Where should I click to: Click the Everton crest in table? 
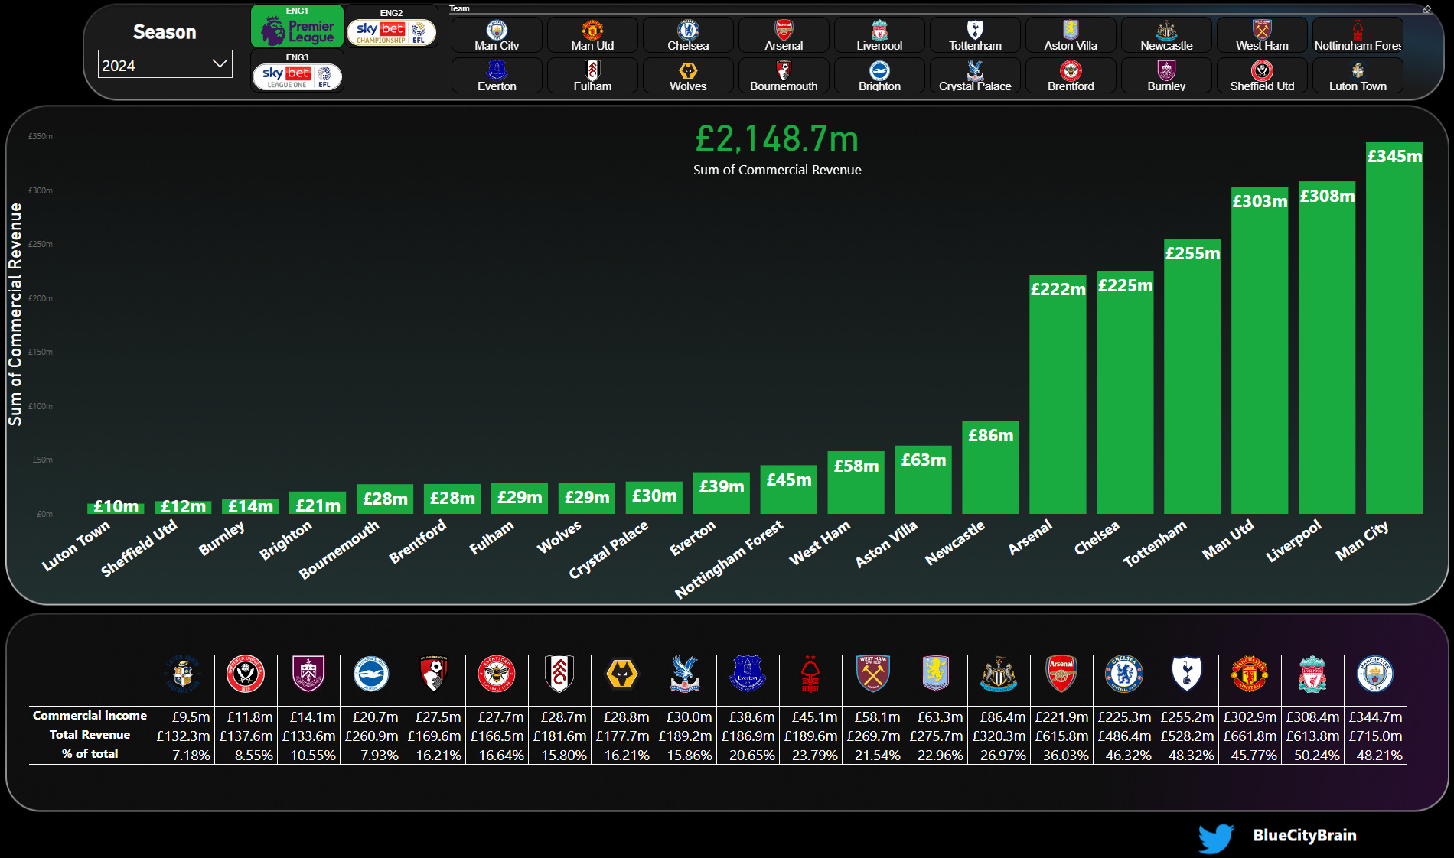748,674
